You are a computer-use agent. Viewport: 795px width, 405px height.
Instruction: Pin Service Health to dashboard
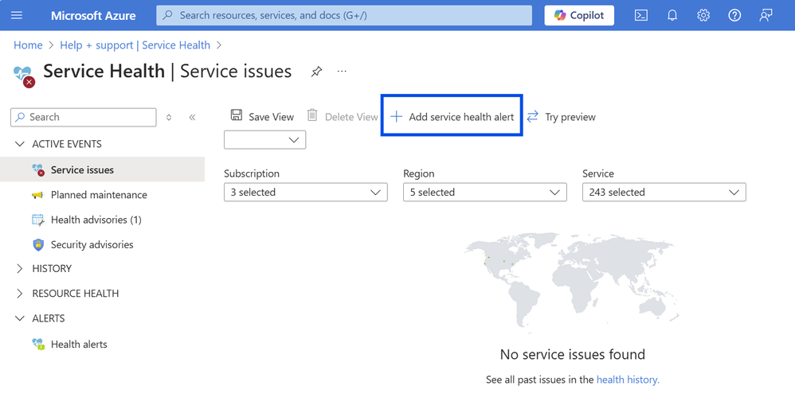tap(316, 72)
